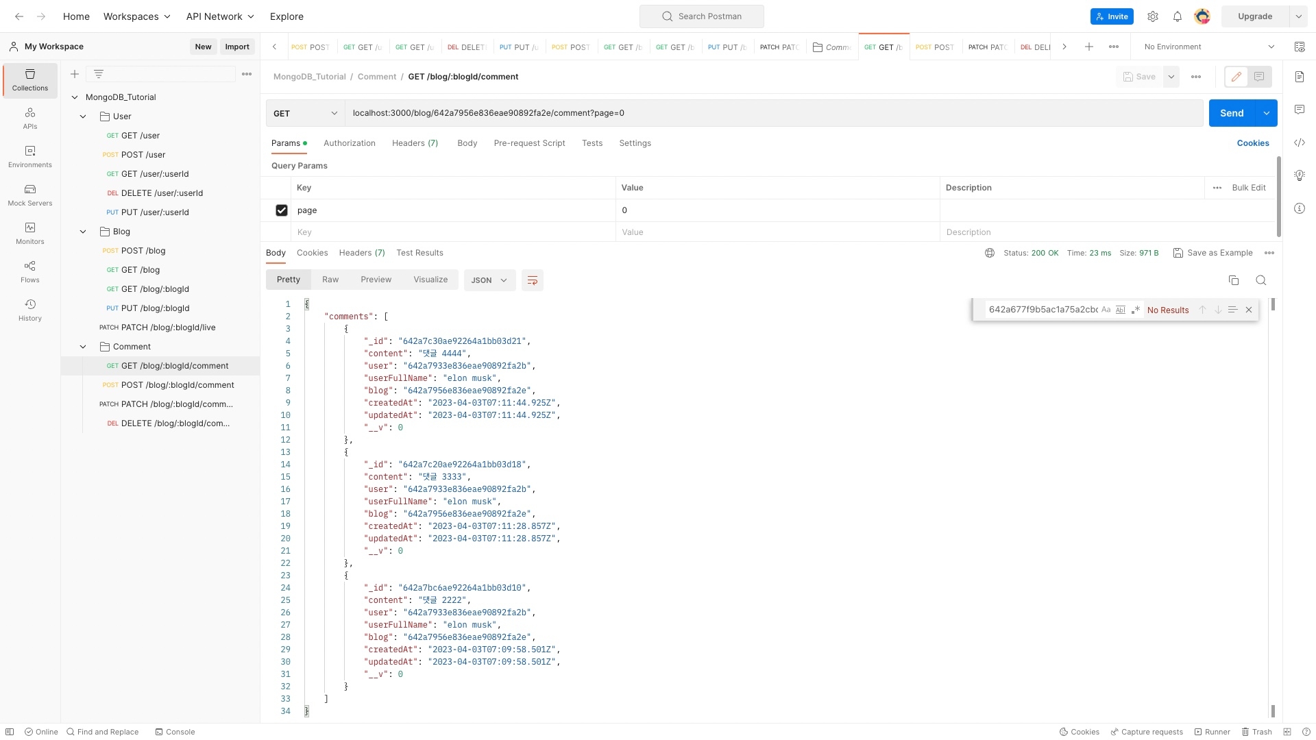Create new collection with plus icon

point(75,74)
